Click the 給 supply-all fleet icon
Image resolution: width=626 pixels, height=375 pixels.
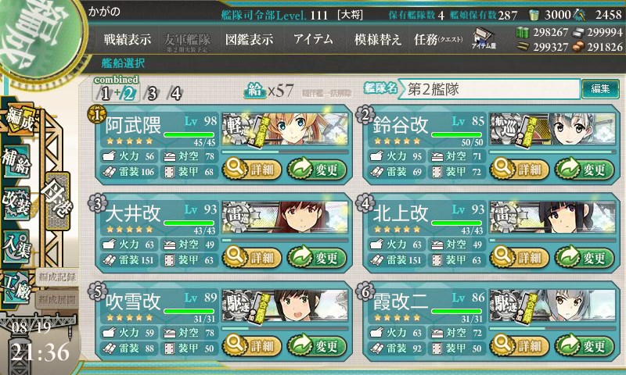tap(255, 91)
